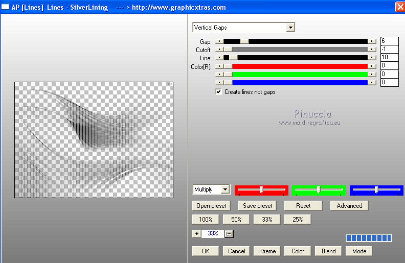Click the green blend channel slider
Viewport: 405px width, 263px height.
tap(319, 190)
